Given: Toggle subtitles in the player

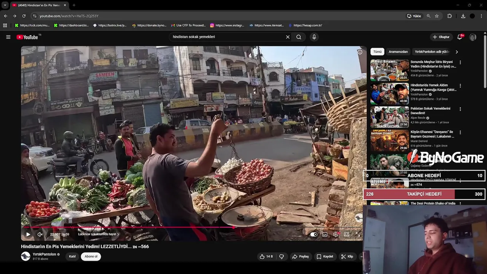Looking at the screenshot, I should pyautogui.click(x=325, y=234).
